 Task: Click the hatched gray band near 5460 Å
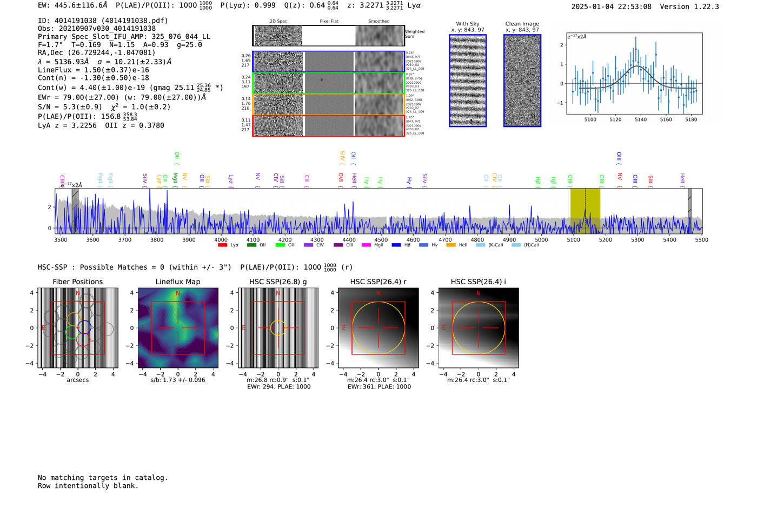coord(689,211)
